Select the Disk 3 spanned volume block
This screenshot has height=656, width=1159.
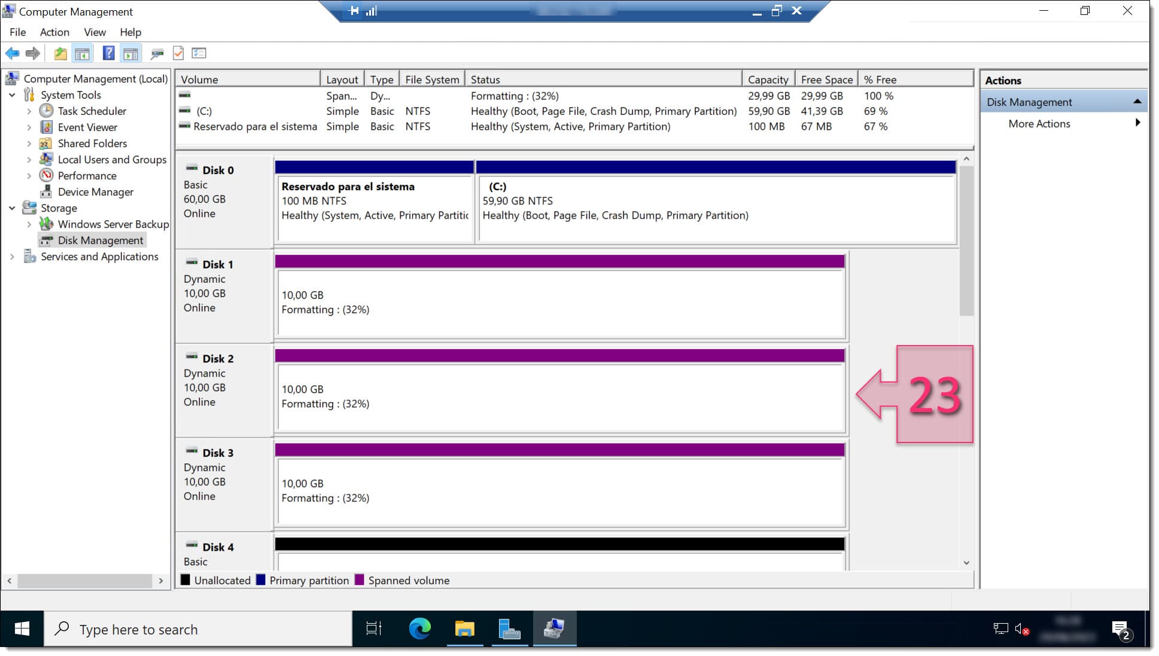tap(560, 485)
